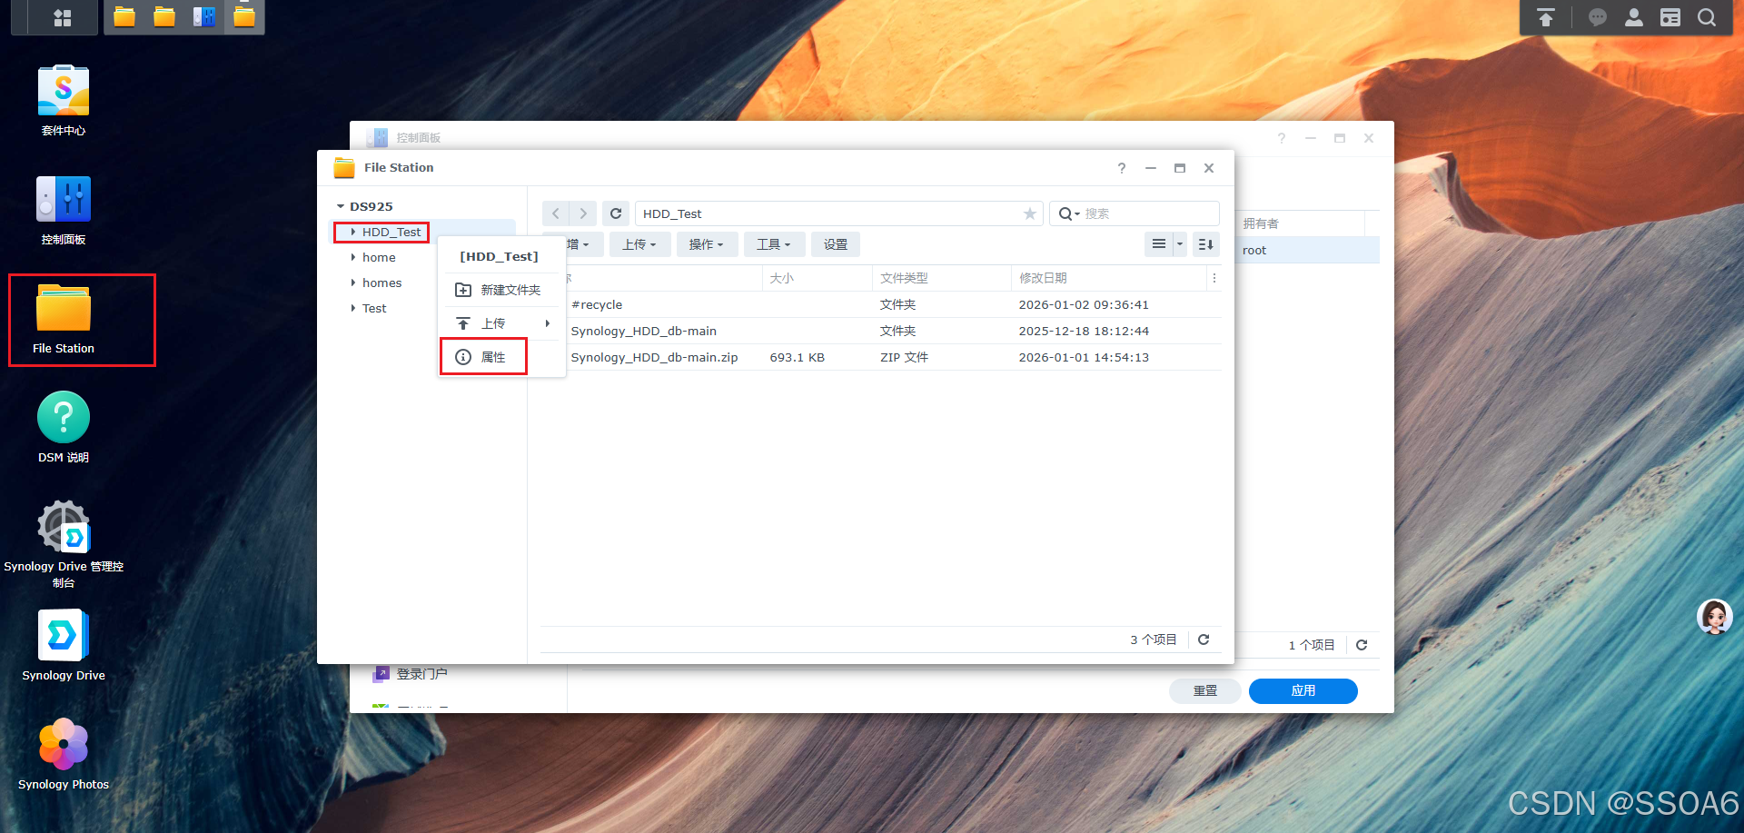
Task: Open the column options menu (three dots)
Action: click(1214, 278)
